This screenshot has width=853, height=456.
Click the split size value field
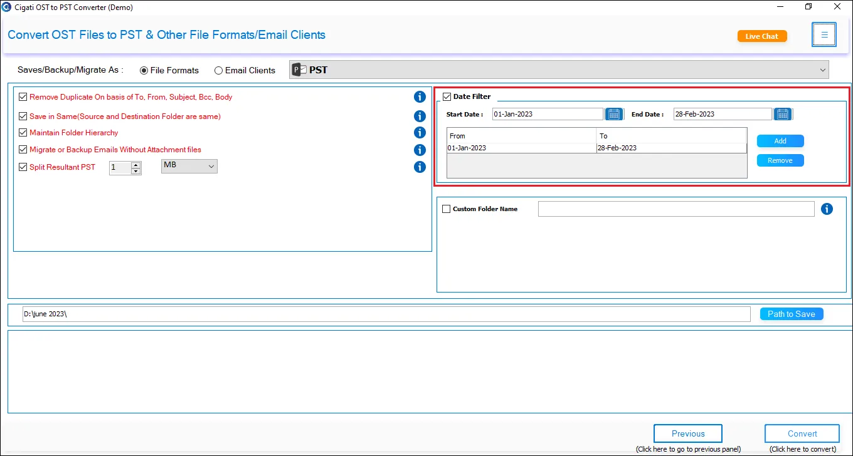pos(120,168)
